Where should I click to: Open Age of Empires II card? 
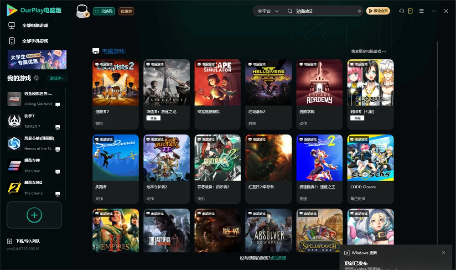pyautogui.click(x=115, y=230)
